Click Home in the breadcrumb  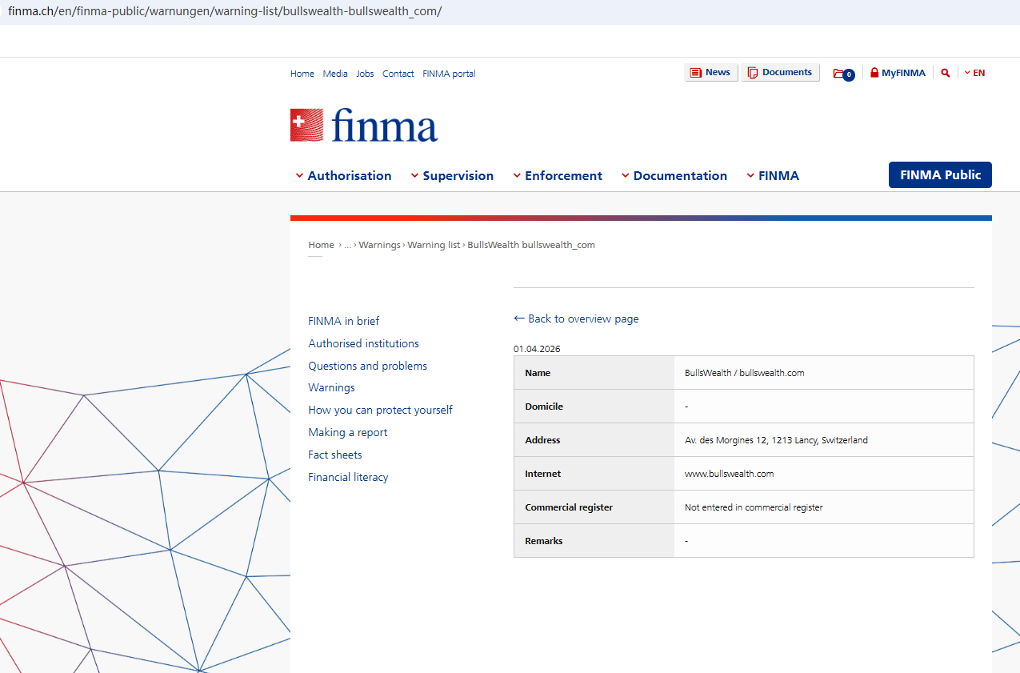[x=322, y=245]
